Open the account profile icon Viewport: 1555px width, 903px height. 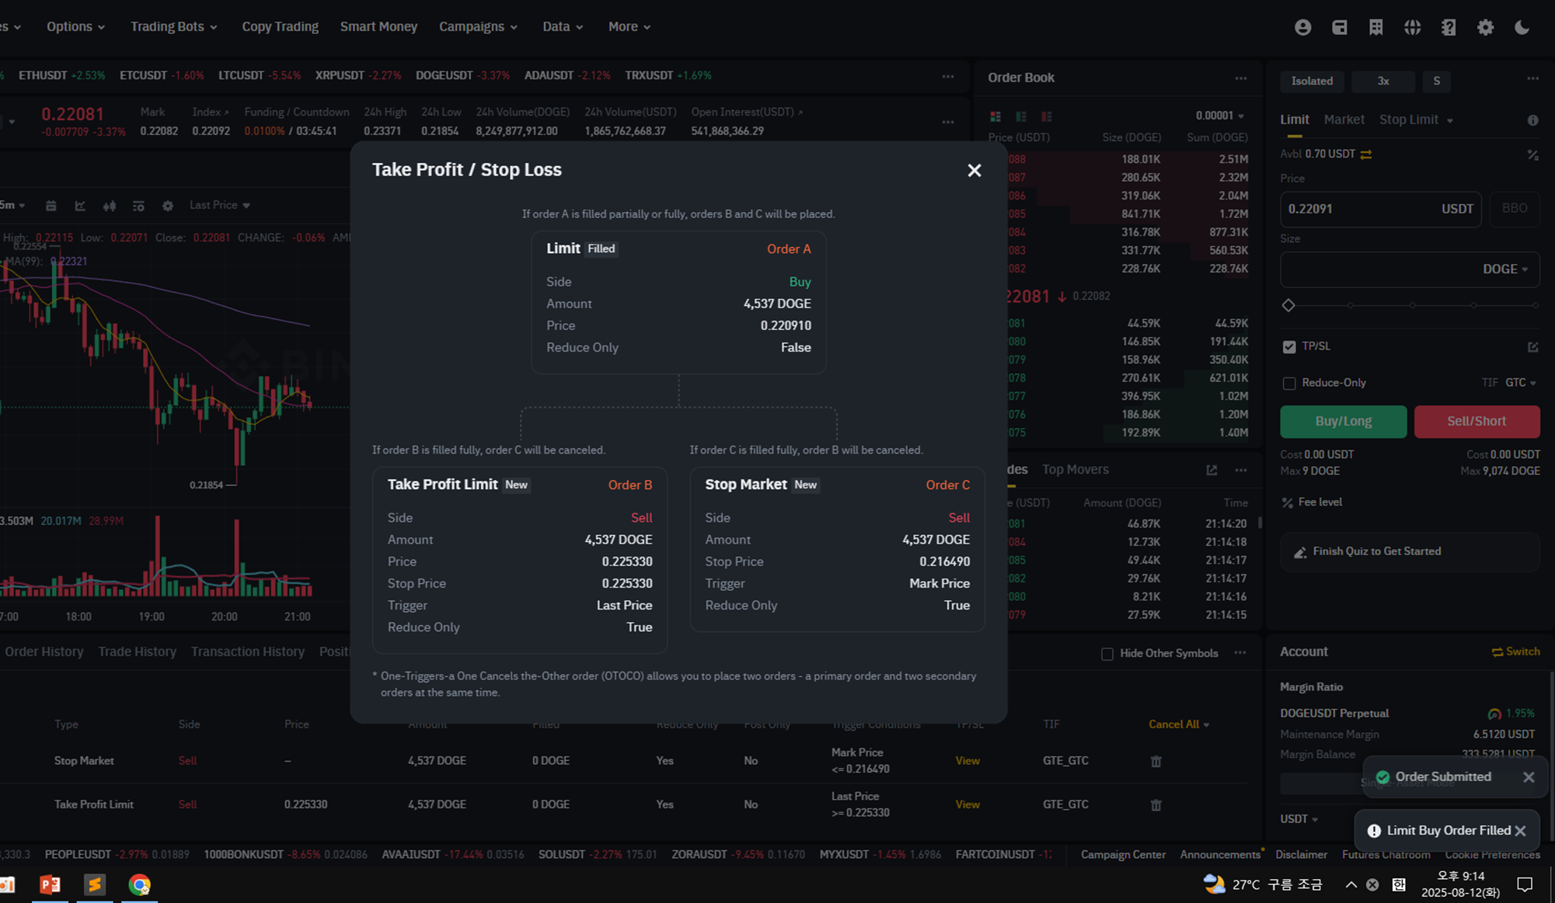click(x=1303, y=27)
